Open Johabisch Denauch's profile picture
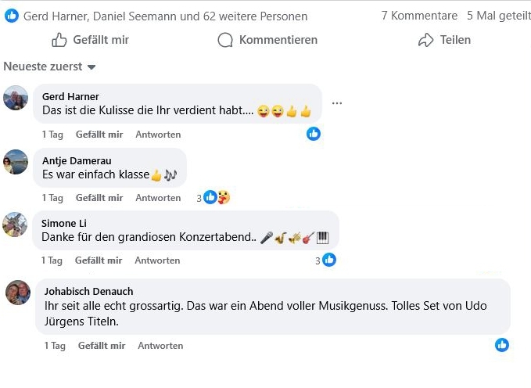Screen dimensions: 531x388 click(x=18, y=293)
